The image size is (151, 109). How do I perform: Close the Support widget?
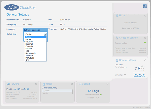107,84
